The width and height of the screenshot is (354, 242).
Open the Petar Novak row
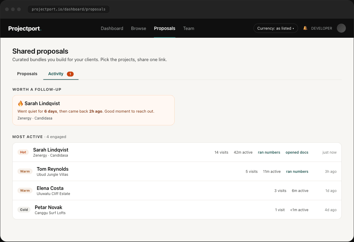(x=177, y=210)
